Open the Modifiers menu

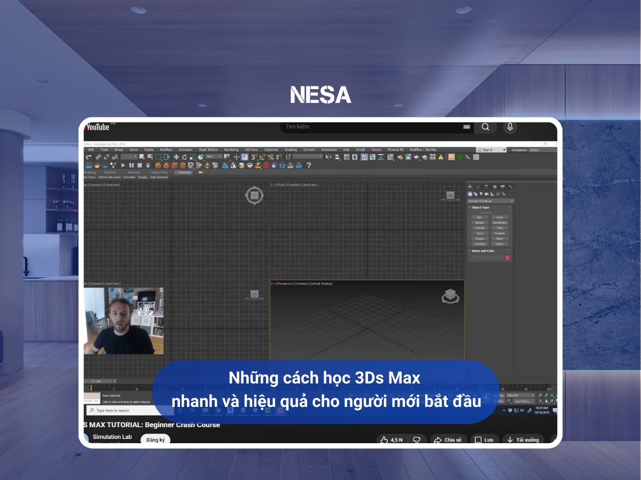click(x=166, y=150)
